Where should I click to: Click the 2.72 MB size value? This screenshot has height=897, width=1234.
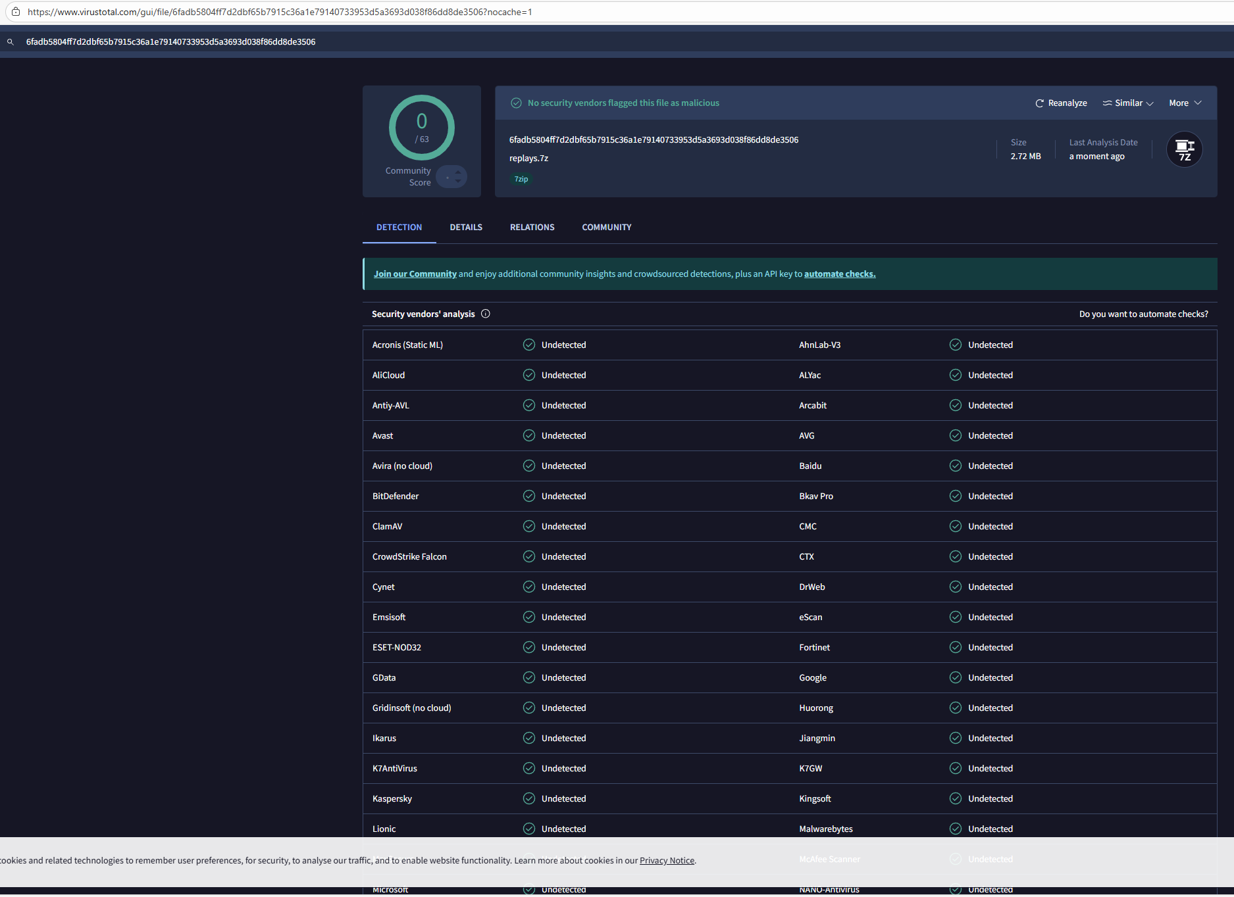click(1026, 157)
